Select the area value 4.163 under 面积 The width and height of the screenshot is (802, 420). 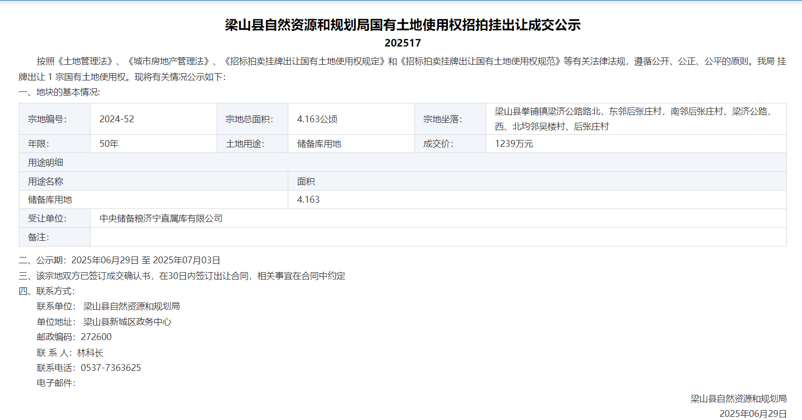pos(308,200)
